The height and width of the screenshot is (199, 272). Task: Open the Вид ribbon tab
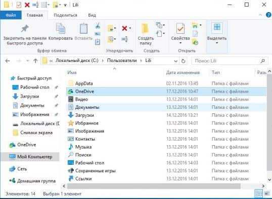[92, 15]
